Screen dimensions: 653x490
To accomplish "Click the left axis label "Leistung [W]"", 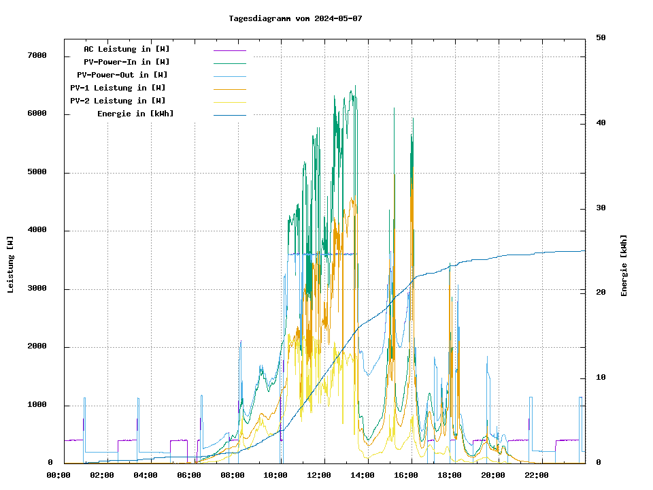I will tap(10, 265).
